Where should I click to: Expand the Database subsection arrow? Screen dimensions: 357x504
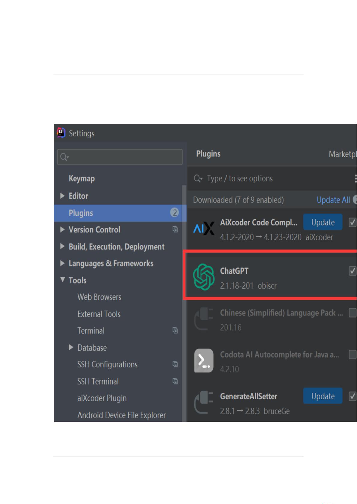pyautogui.click(x=71, y=347)
